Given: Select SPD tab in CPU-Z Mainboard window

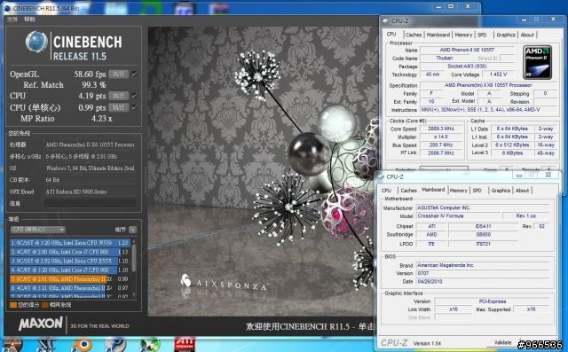Looking at the screenshot, I should (x=477, y=191).
